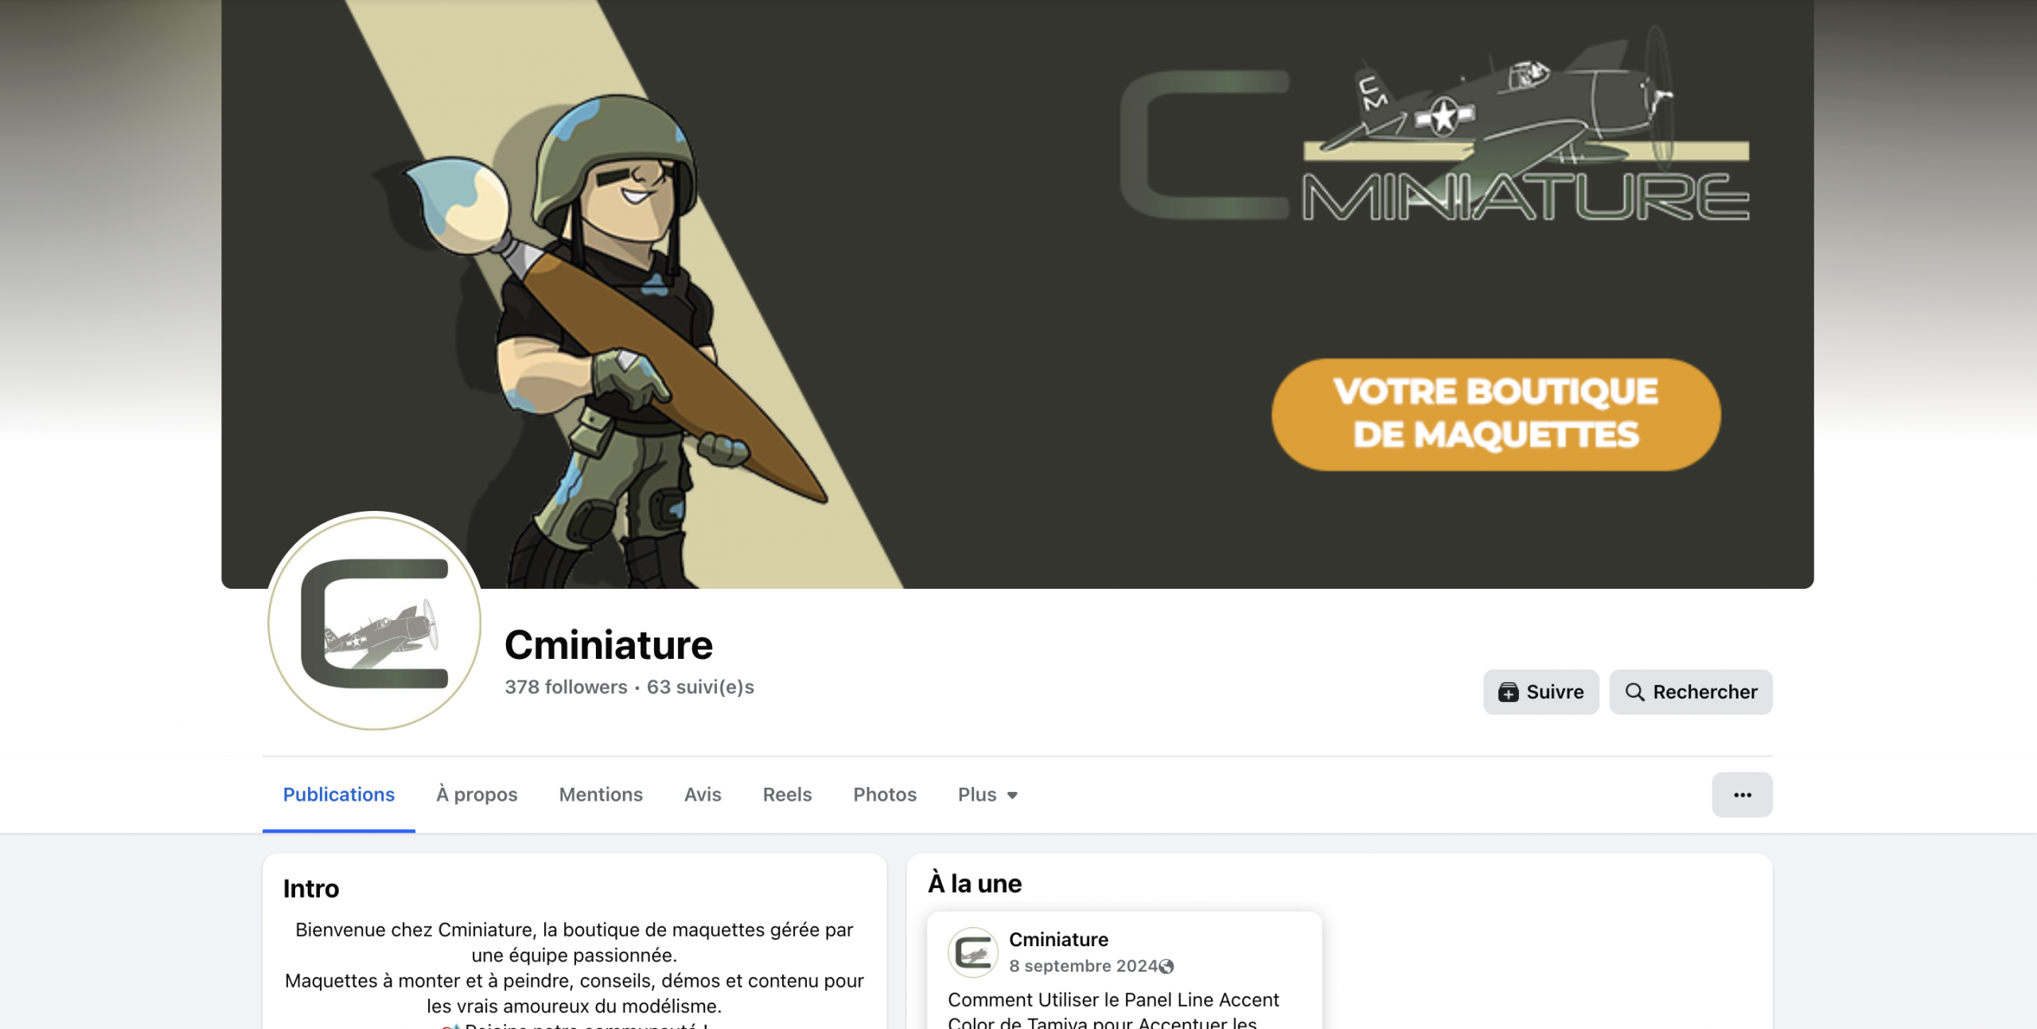Open the Cminiature round profile picture

[375, 622]
